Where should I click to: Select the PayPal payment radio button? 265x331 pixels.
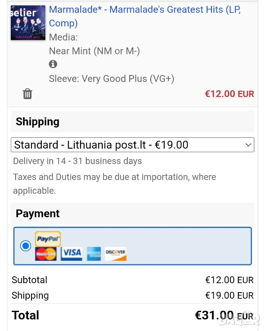point(26,246)
